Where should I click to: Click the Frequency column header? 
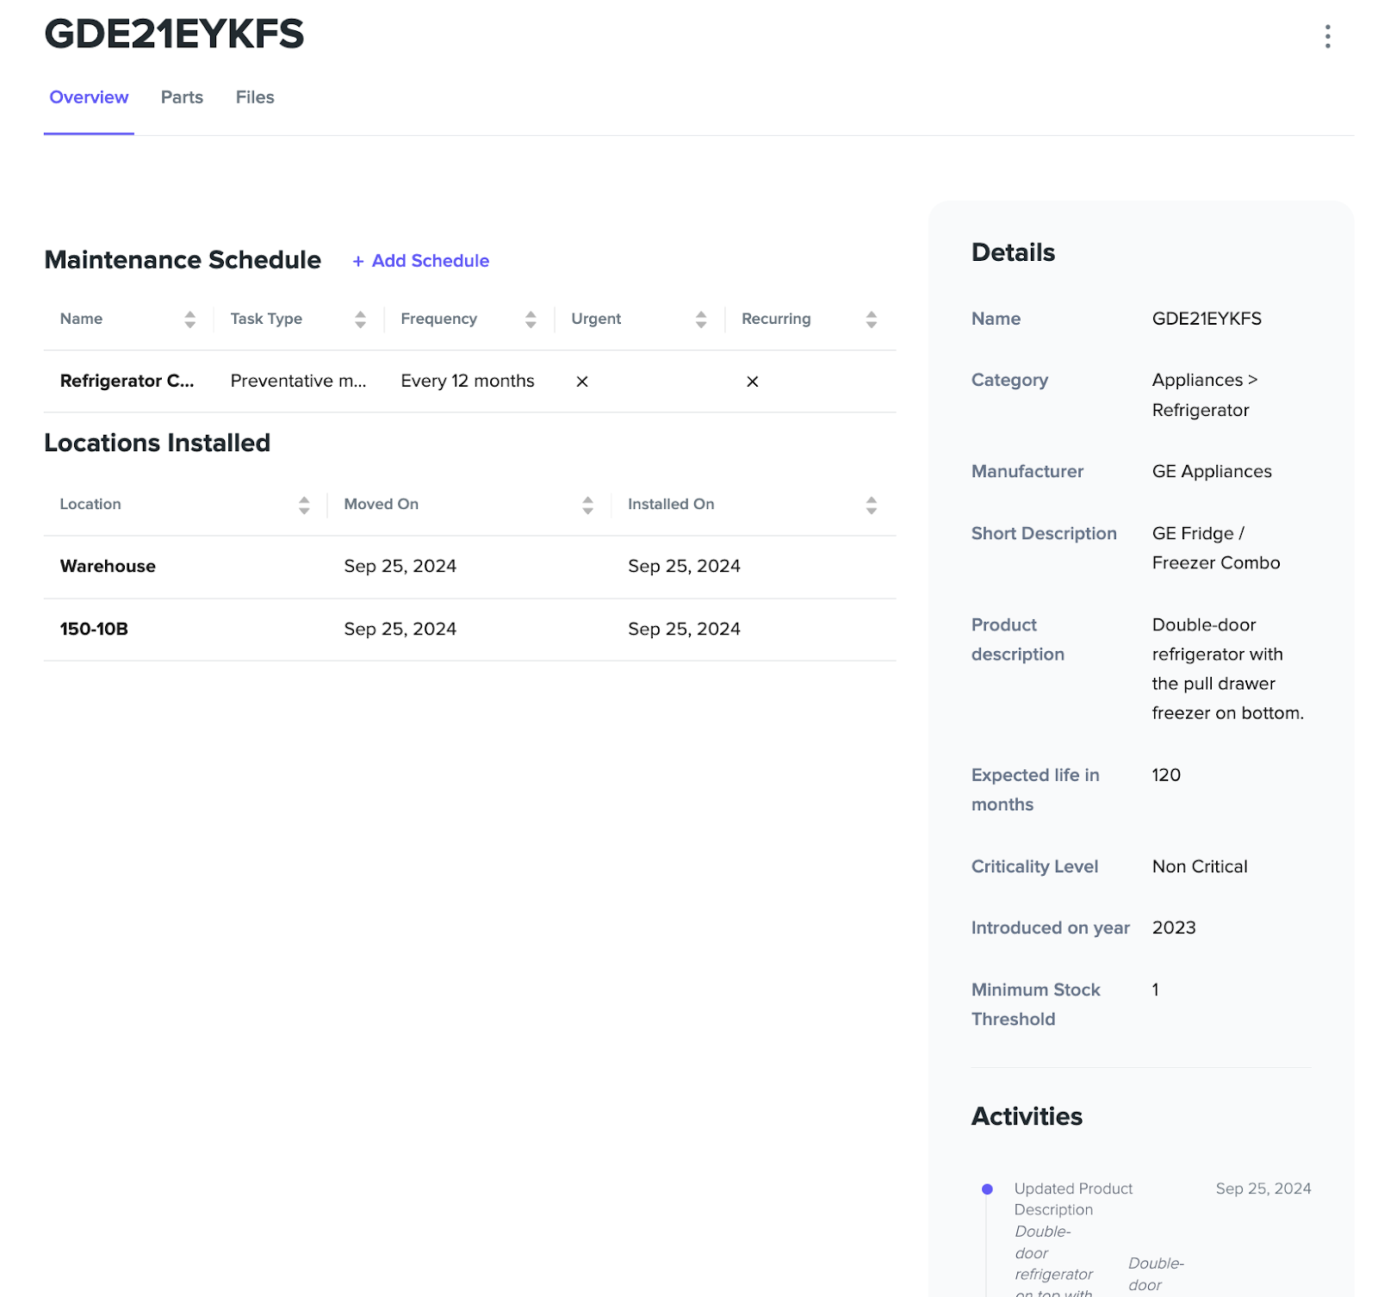[438, 319]
